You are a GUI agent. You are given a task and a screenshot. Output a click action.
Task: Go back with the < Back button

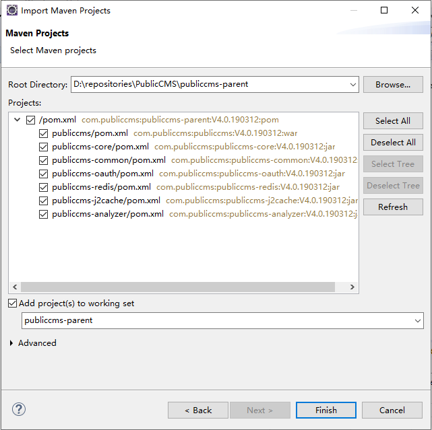[x=198, y=410]
